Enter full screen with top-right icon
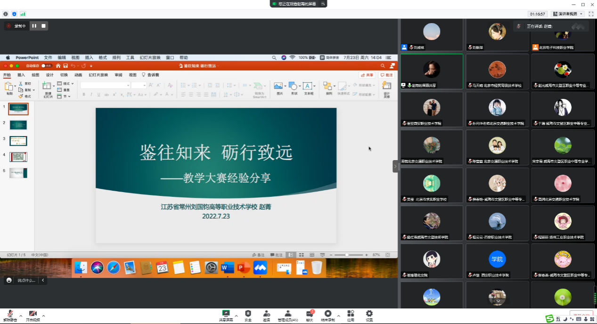The width and height of the screenshot is (597, 324). coord(591,14)
